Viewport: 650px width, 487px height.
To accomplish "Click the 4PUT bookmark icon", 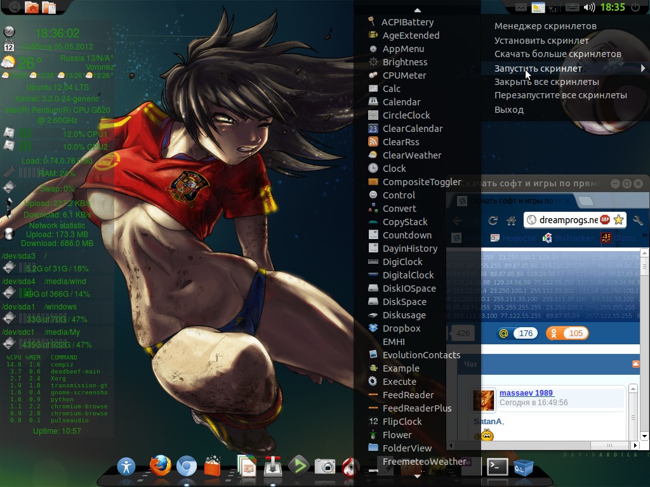I will 606,238.
